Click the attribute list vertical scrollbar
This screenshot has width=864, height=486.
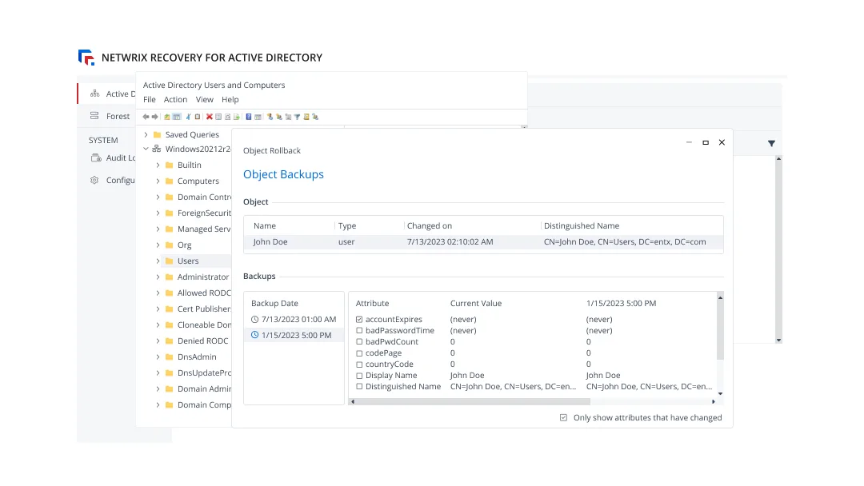pos(720,330)
